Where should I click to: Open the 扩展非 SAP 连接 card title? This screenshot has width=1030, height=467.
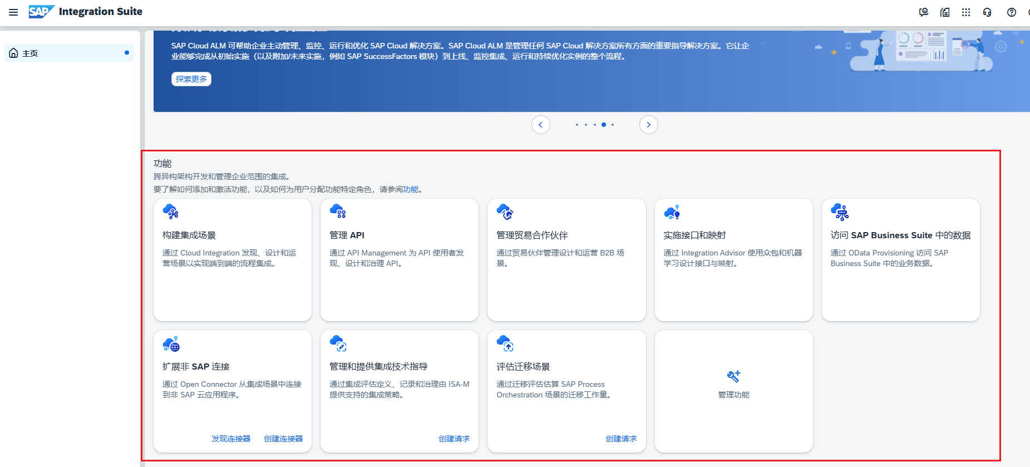click(x=196, y=367)
